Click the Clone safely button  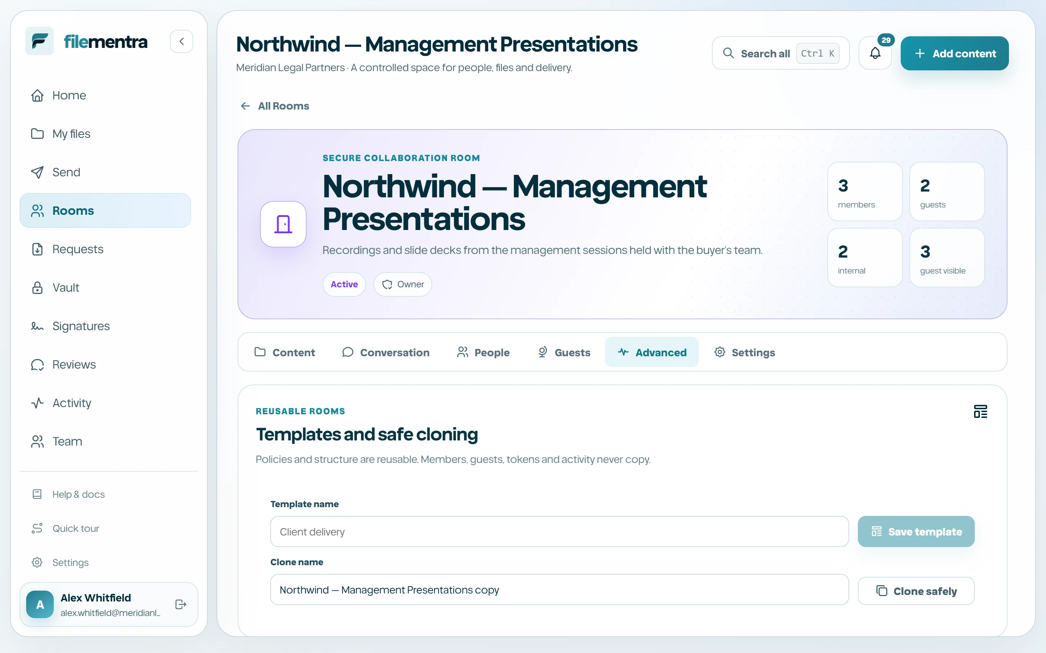pyautogui.click(x=916, y=591)
